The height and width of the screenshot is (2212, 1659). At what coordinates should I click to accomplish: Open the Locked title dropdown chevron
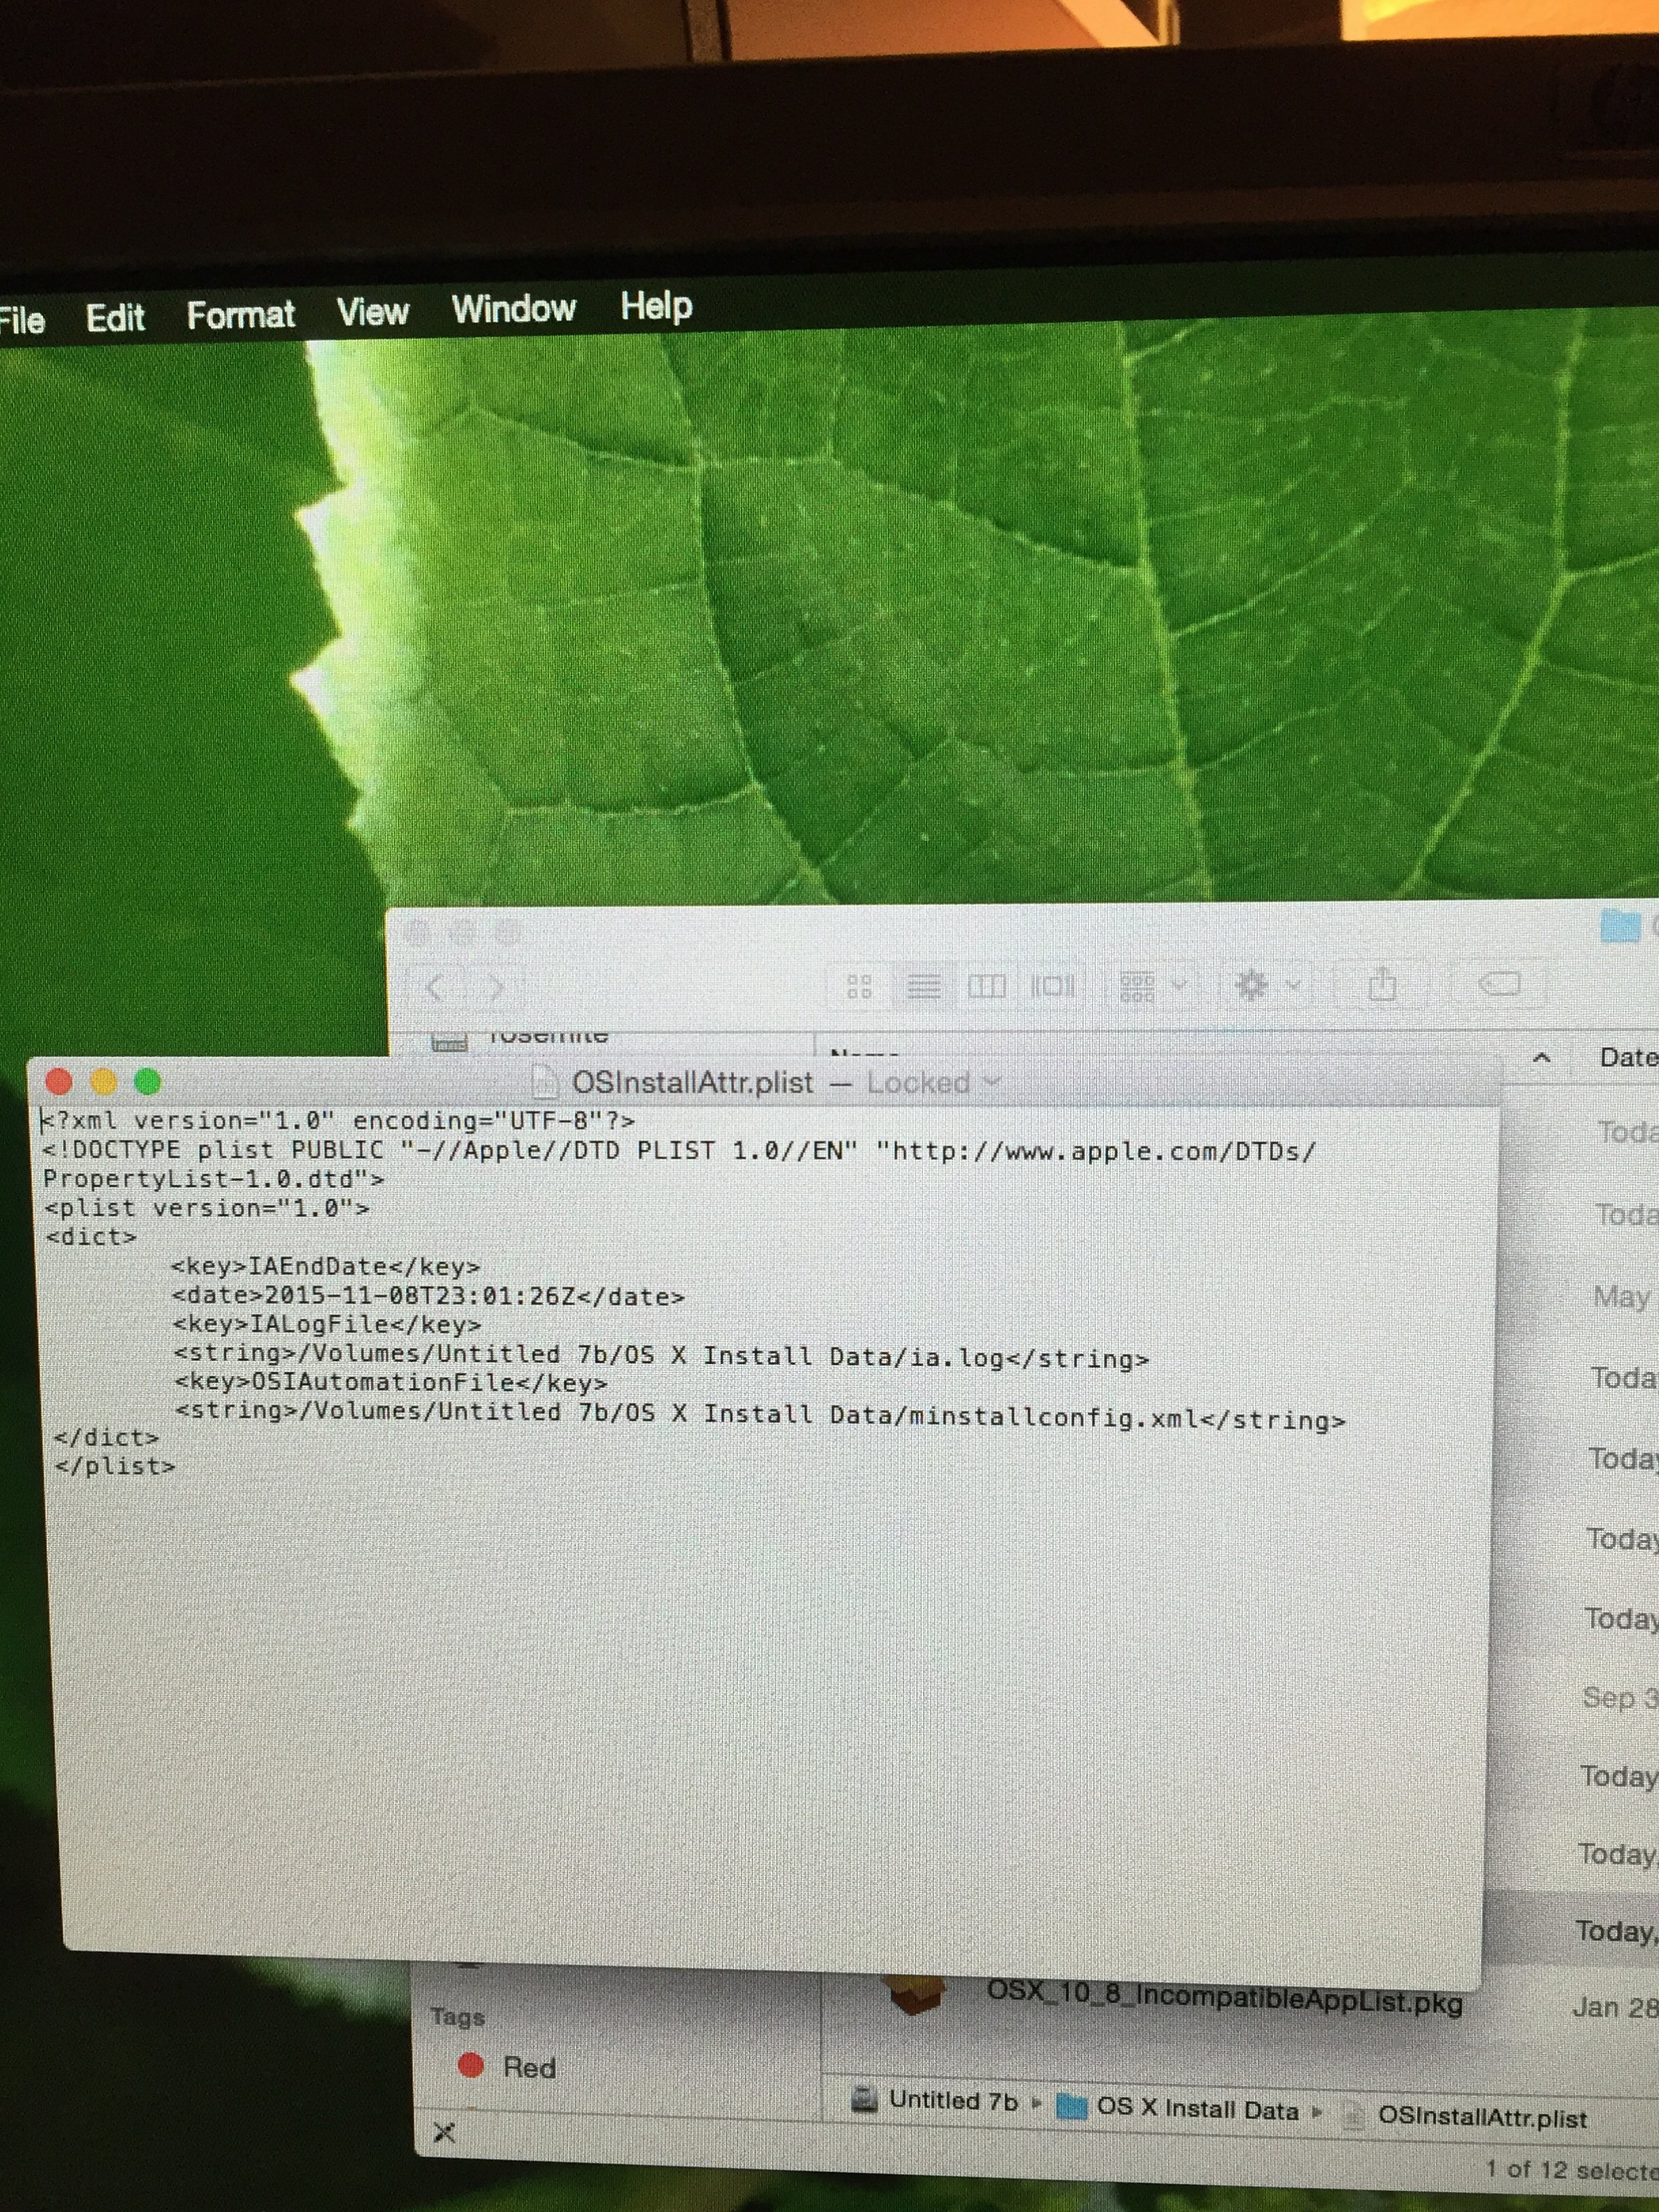(991, 1081)
